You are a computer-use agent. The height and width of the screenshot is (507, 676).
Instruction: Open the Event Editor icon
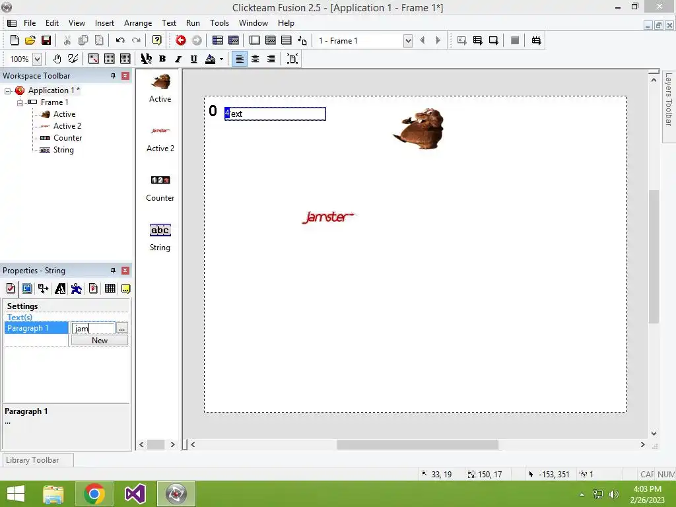pos(270,40)
